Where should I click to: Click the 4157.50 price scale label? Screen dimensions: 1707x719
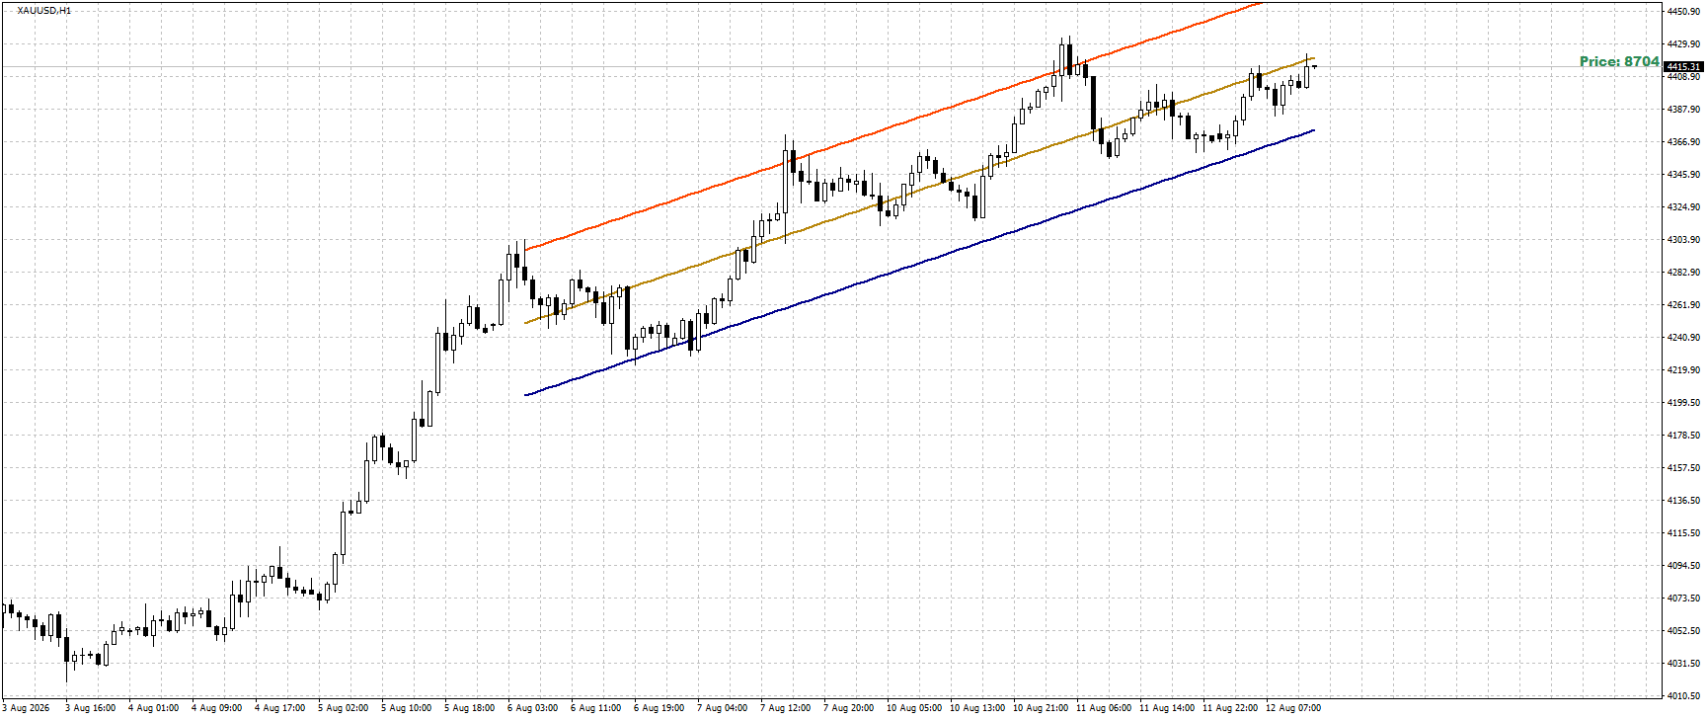coord(1683,468)
